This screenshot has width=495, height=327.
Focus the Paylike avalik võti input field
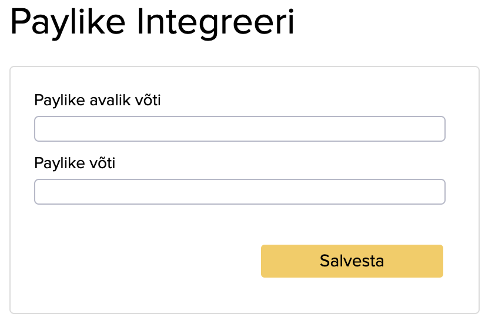coord(239,129)
